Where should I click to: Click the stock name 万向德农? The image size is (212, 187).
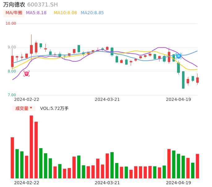[14, 5]
